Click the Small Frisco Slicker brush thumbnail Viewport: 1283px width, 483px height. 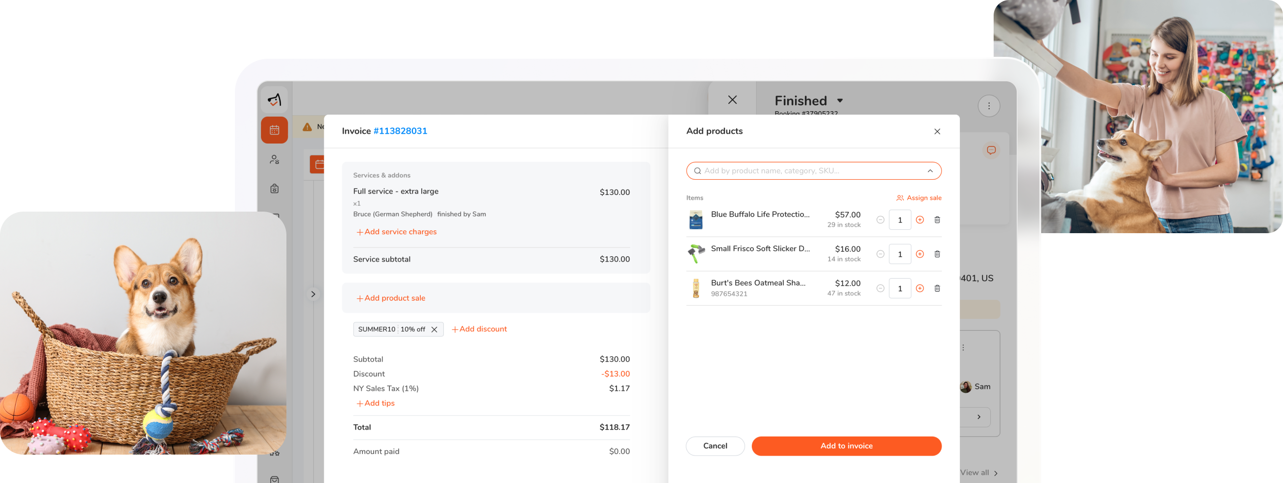coord(695,254)
